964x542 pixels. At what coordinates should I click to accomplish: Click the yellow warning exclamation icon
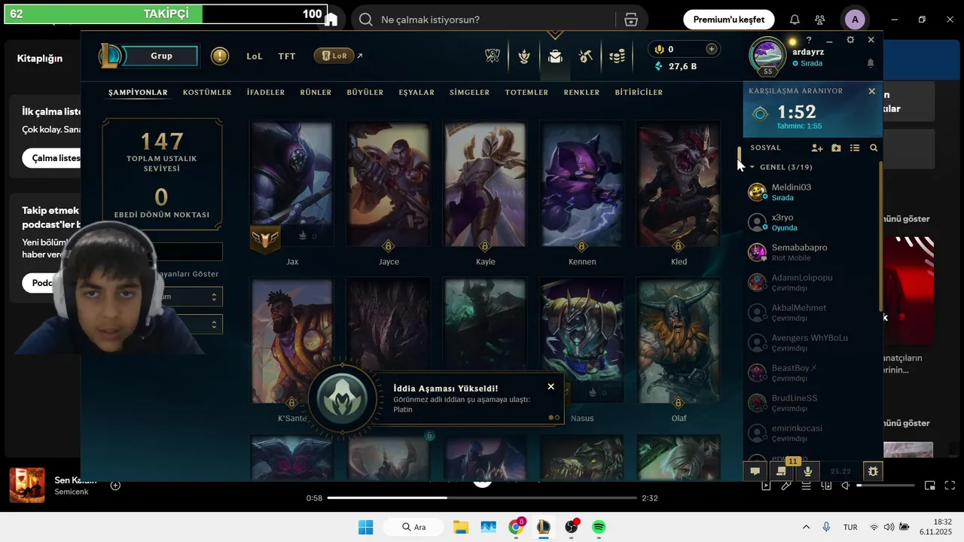(x=220, y=56)
